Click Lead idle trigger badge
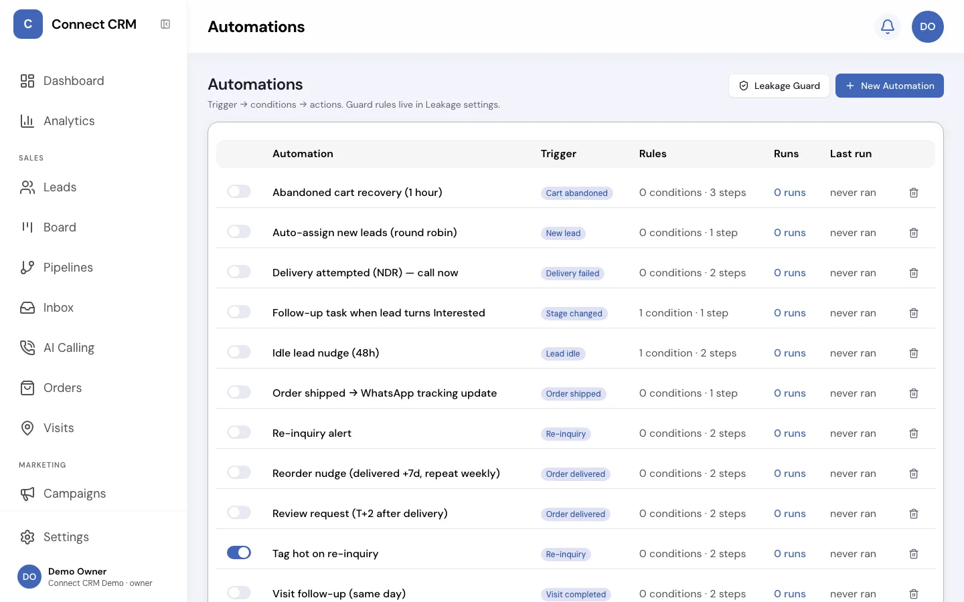The image size is (964, 602). 563,354
